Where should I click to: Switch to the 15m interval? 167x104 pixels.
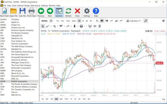pos(68,21)
